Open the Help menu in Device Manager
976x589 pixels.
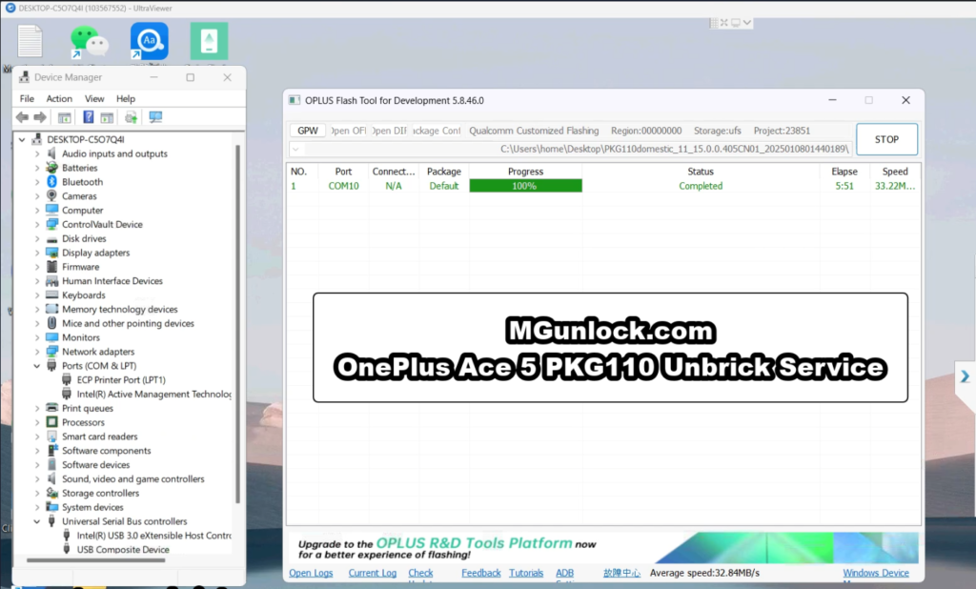point(126,98)
